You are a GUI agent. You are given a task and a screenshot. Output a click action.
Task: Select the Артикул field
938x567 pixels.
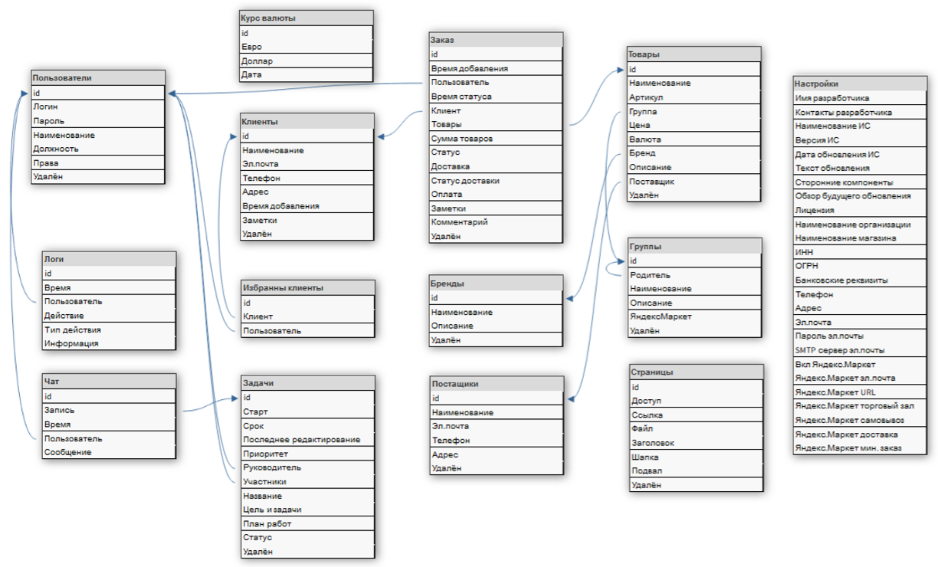point(694,97)
